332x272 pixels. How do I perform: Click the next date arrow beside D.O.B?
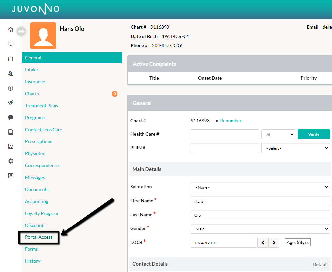tap(274, 243)
